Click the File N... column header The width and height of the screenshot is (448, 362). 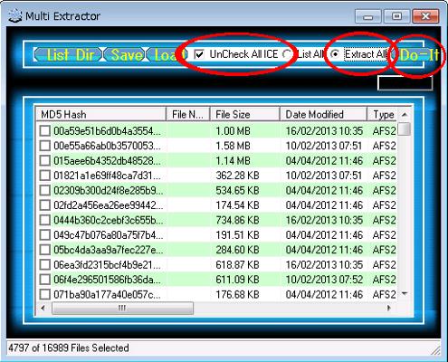click(187, 114)
